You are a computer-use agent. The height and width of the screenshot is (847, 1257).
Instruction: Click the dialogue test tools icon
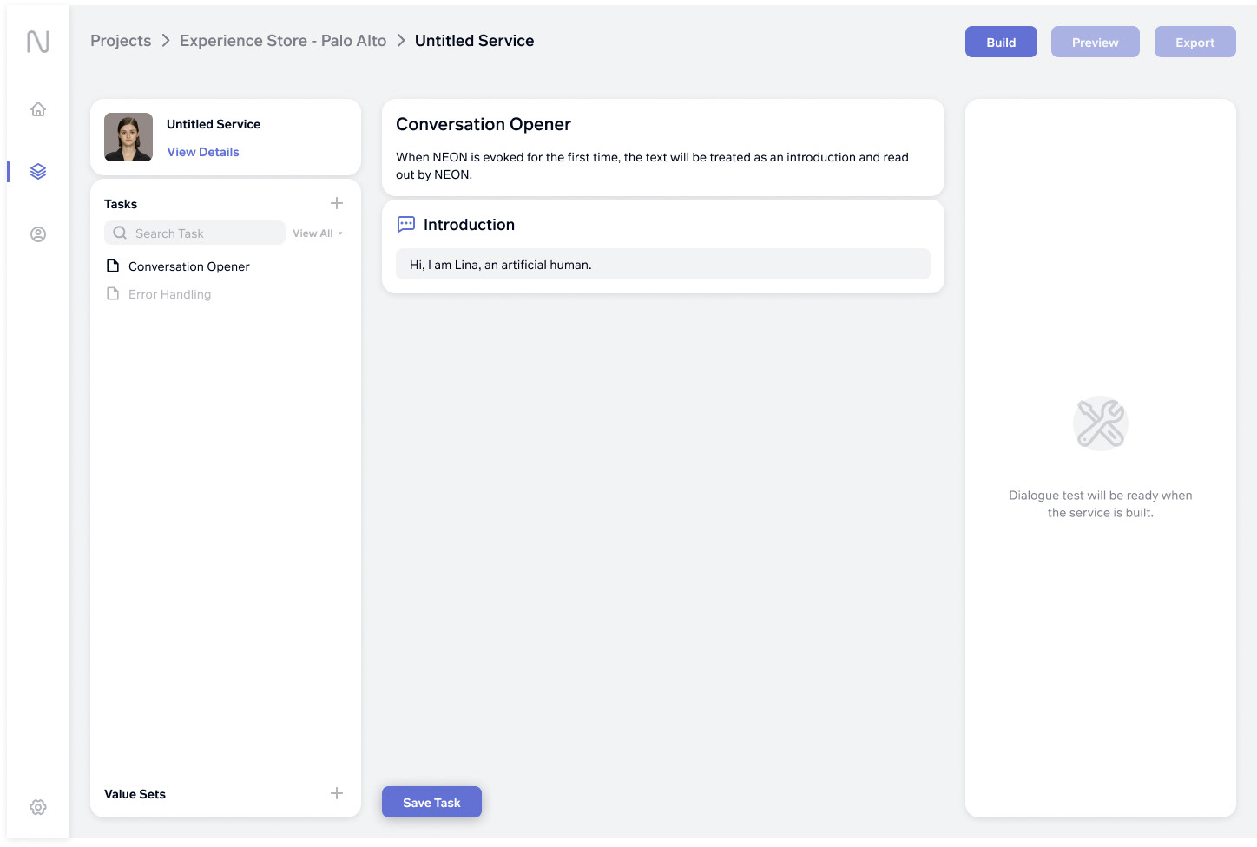[1100, 423]
